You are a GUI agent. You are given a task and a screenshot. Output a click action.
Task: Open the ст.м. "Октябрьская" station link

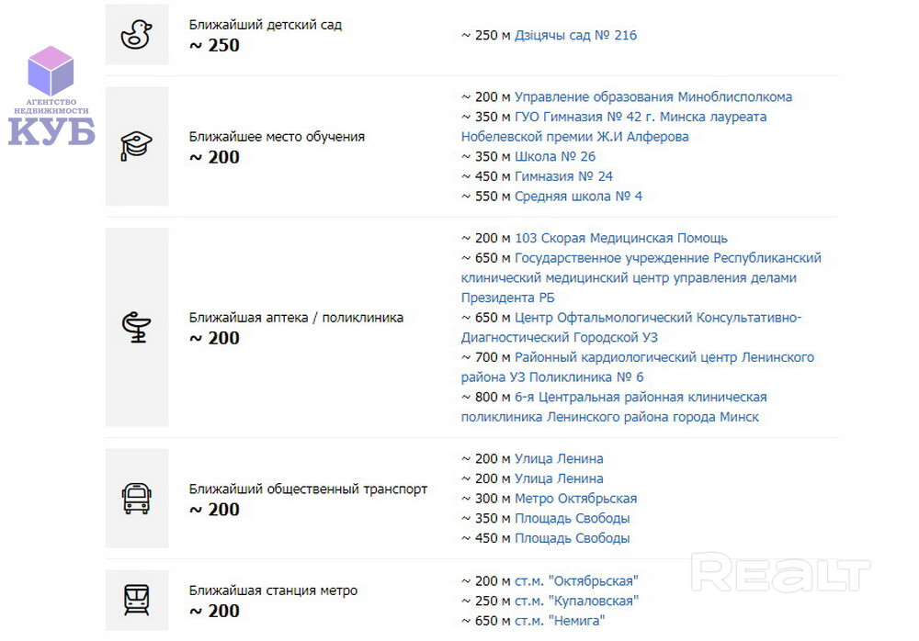(x=576, y=580)
